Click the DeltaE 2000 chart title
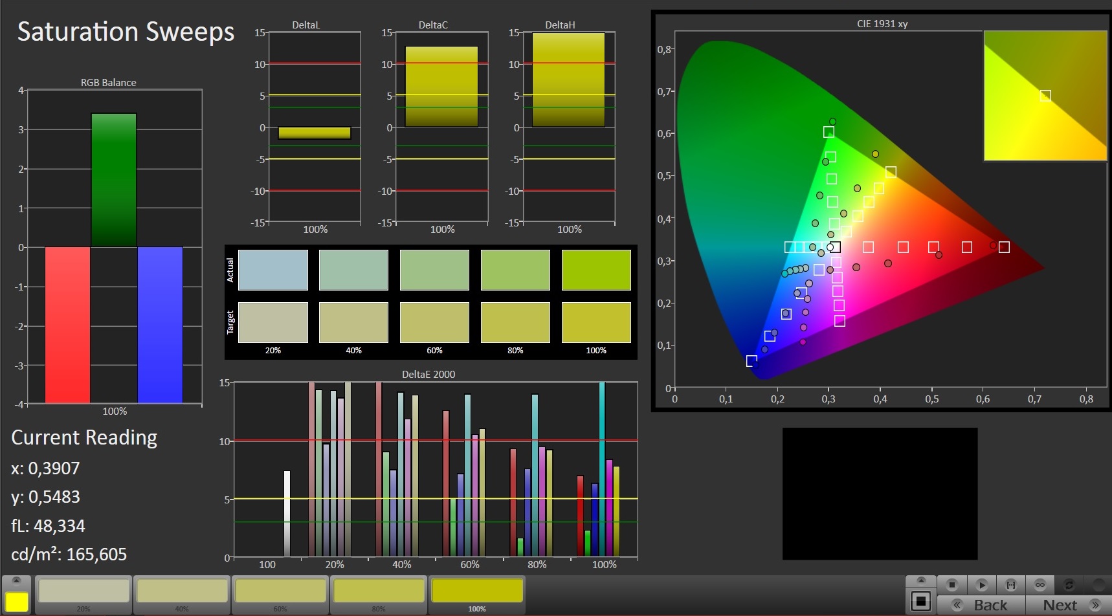This screenshot has width=1112, height=616. [x=428, y=374]
